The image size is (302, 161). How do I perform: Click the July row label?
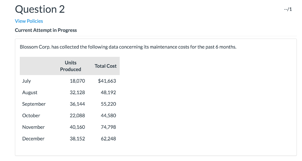click(27, 81)
